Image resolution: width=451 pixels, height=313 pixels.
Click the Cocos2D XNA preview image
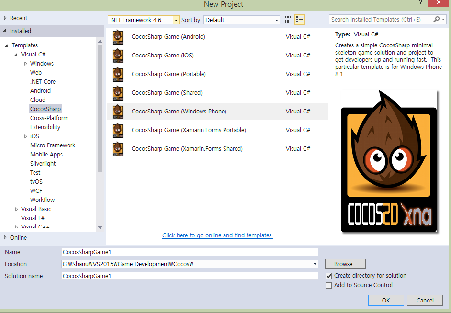point(389,162)
